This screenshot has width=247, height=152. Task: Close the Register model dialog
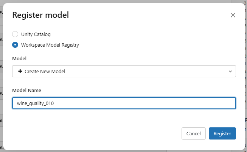coord(233,15)
